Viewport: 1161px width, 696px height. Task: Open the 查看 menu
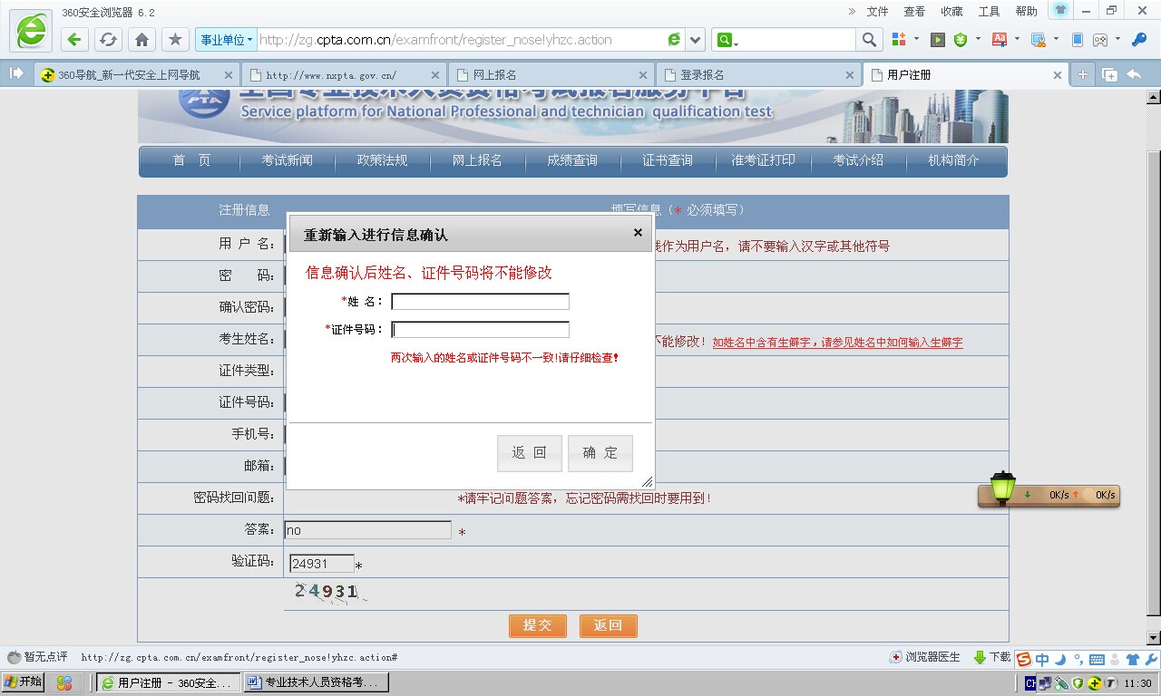coord(914,11)
